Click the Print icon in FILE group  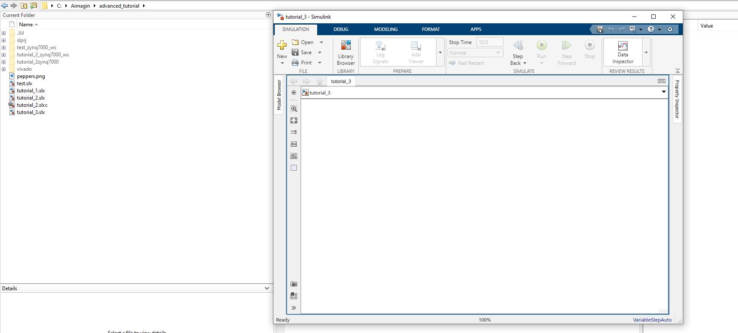point(295,63)
